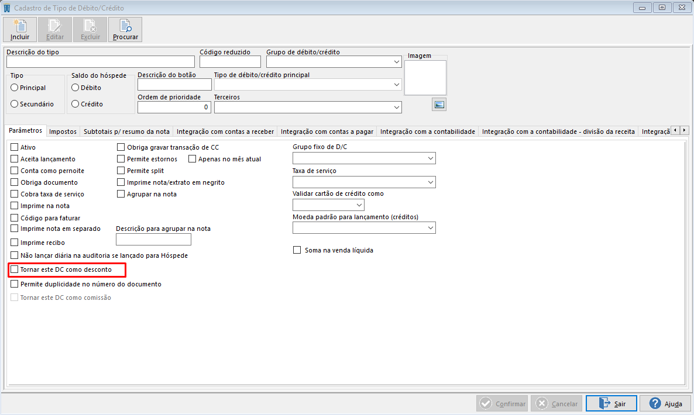Click Descrição para agrupar na nota field
Viewport: 694px width, 415px height.
pos(153,240)
